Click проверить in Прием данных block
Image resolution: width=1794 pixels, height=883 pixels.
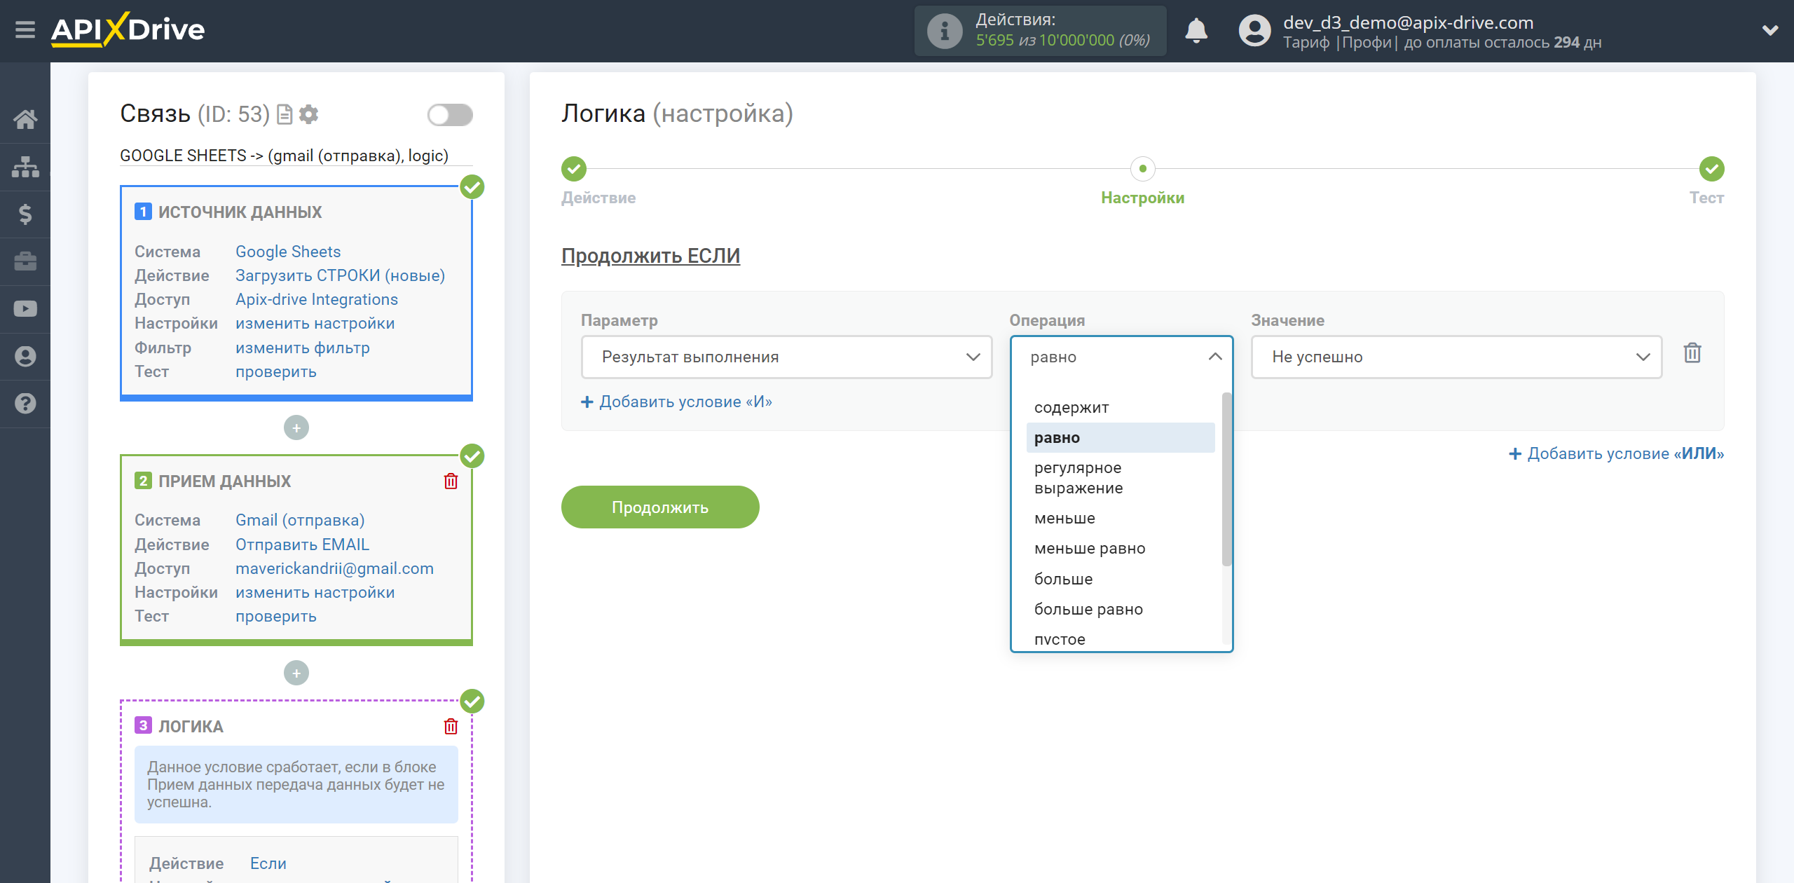[276, 616]
